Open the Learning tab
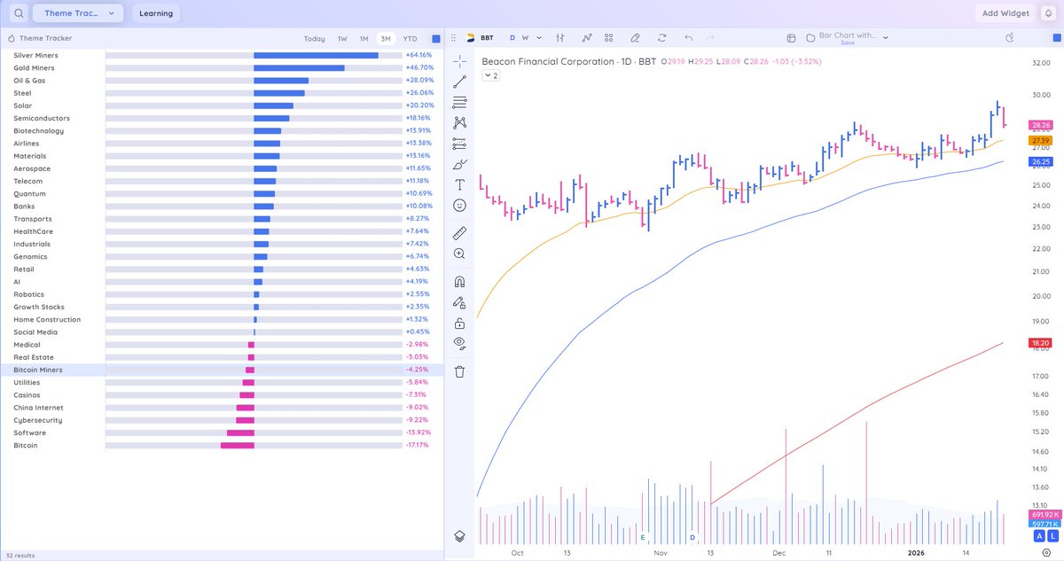The image size is (1064, 561). (x=156, y=13)
